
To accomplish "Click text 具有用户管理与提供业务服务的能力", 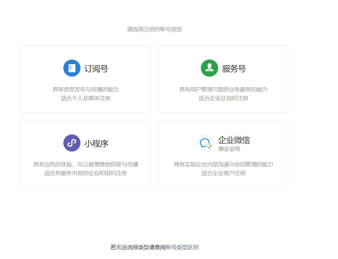I will pos(223,89).
